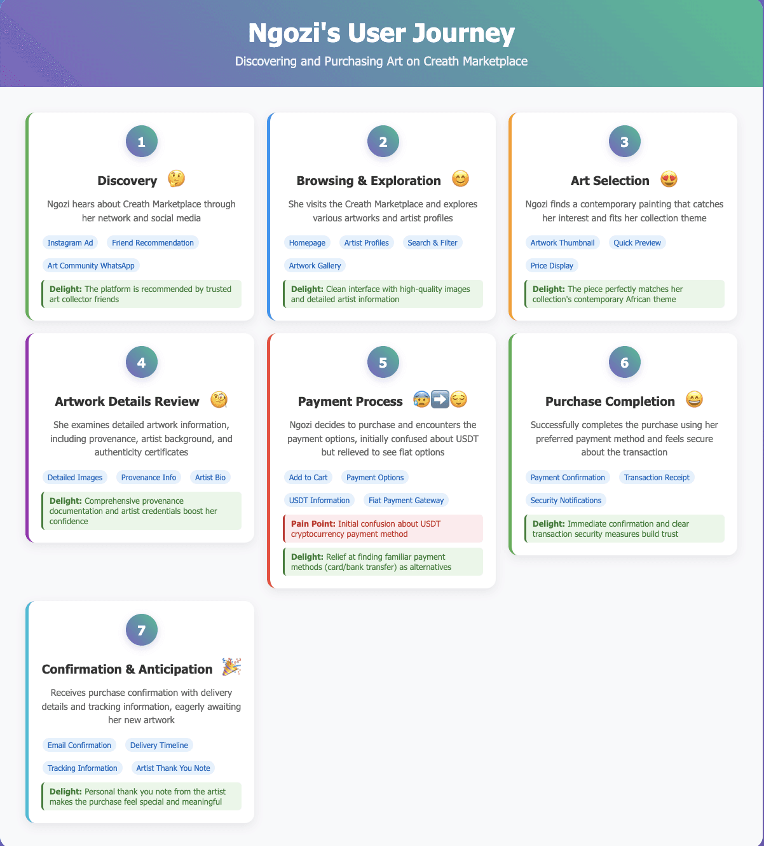The height and width of the screenshot is (846, 764).
Task: Click the step 5 number badge
Action: 383,363
